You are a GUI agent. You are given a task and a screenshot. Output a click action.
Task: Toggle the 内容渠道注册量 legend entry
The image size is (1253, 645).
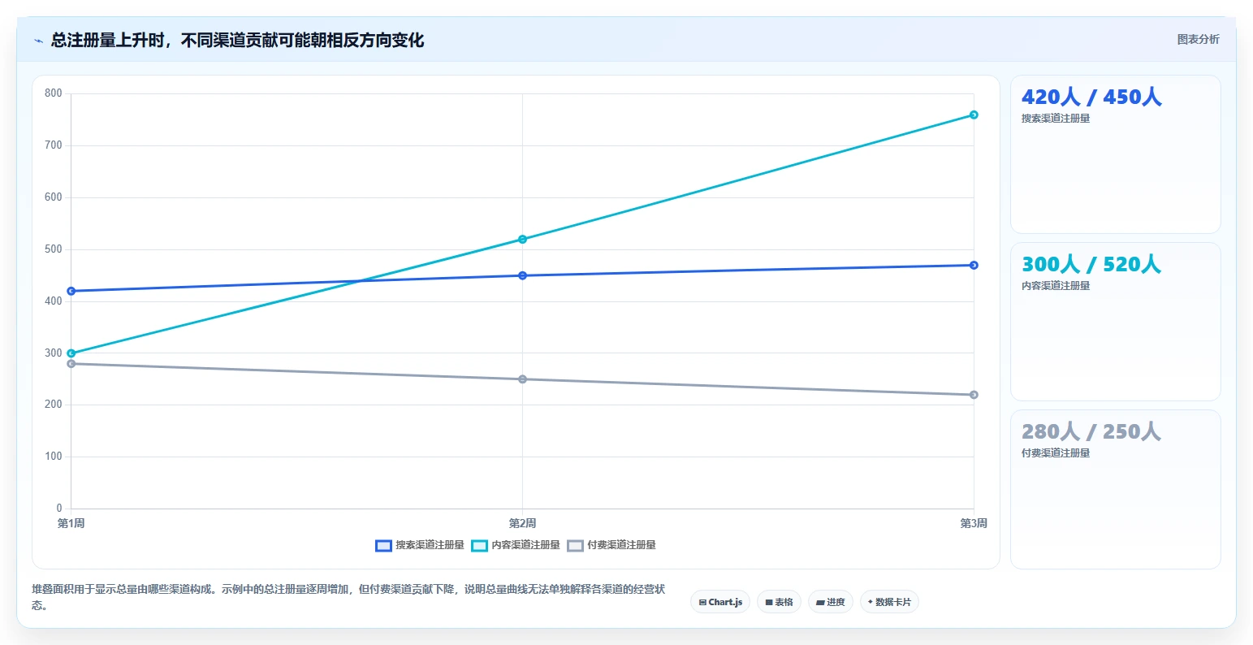pyautogui.click(x=516, y=545)
